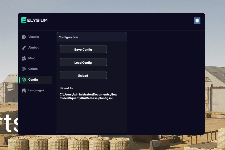Click the Load Config button
225x150 pixels.
click(83, 62)
